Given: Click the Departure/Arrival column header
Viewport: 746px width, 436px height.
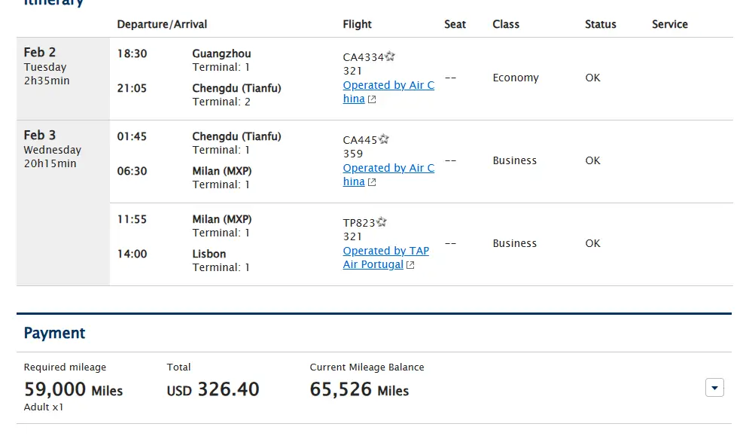Looking at the screenshot, I should click(x=162, y=24).
